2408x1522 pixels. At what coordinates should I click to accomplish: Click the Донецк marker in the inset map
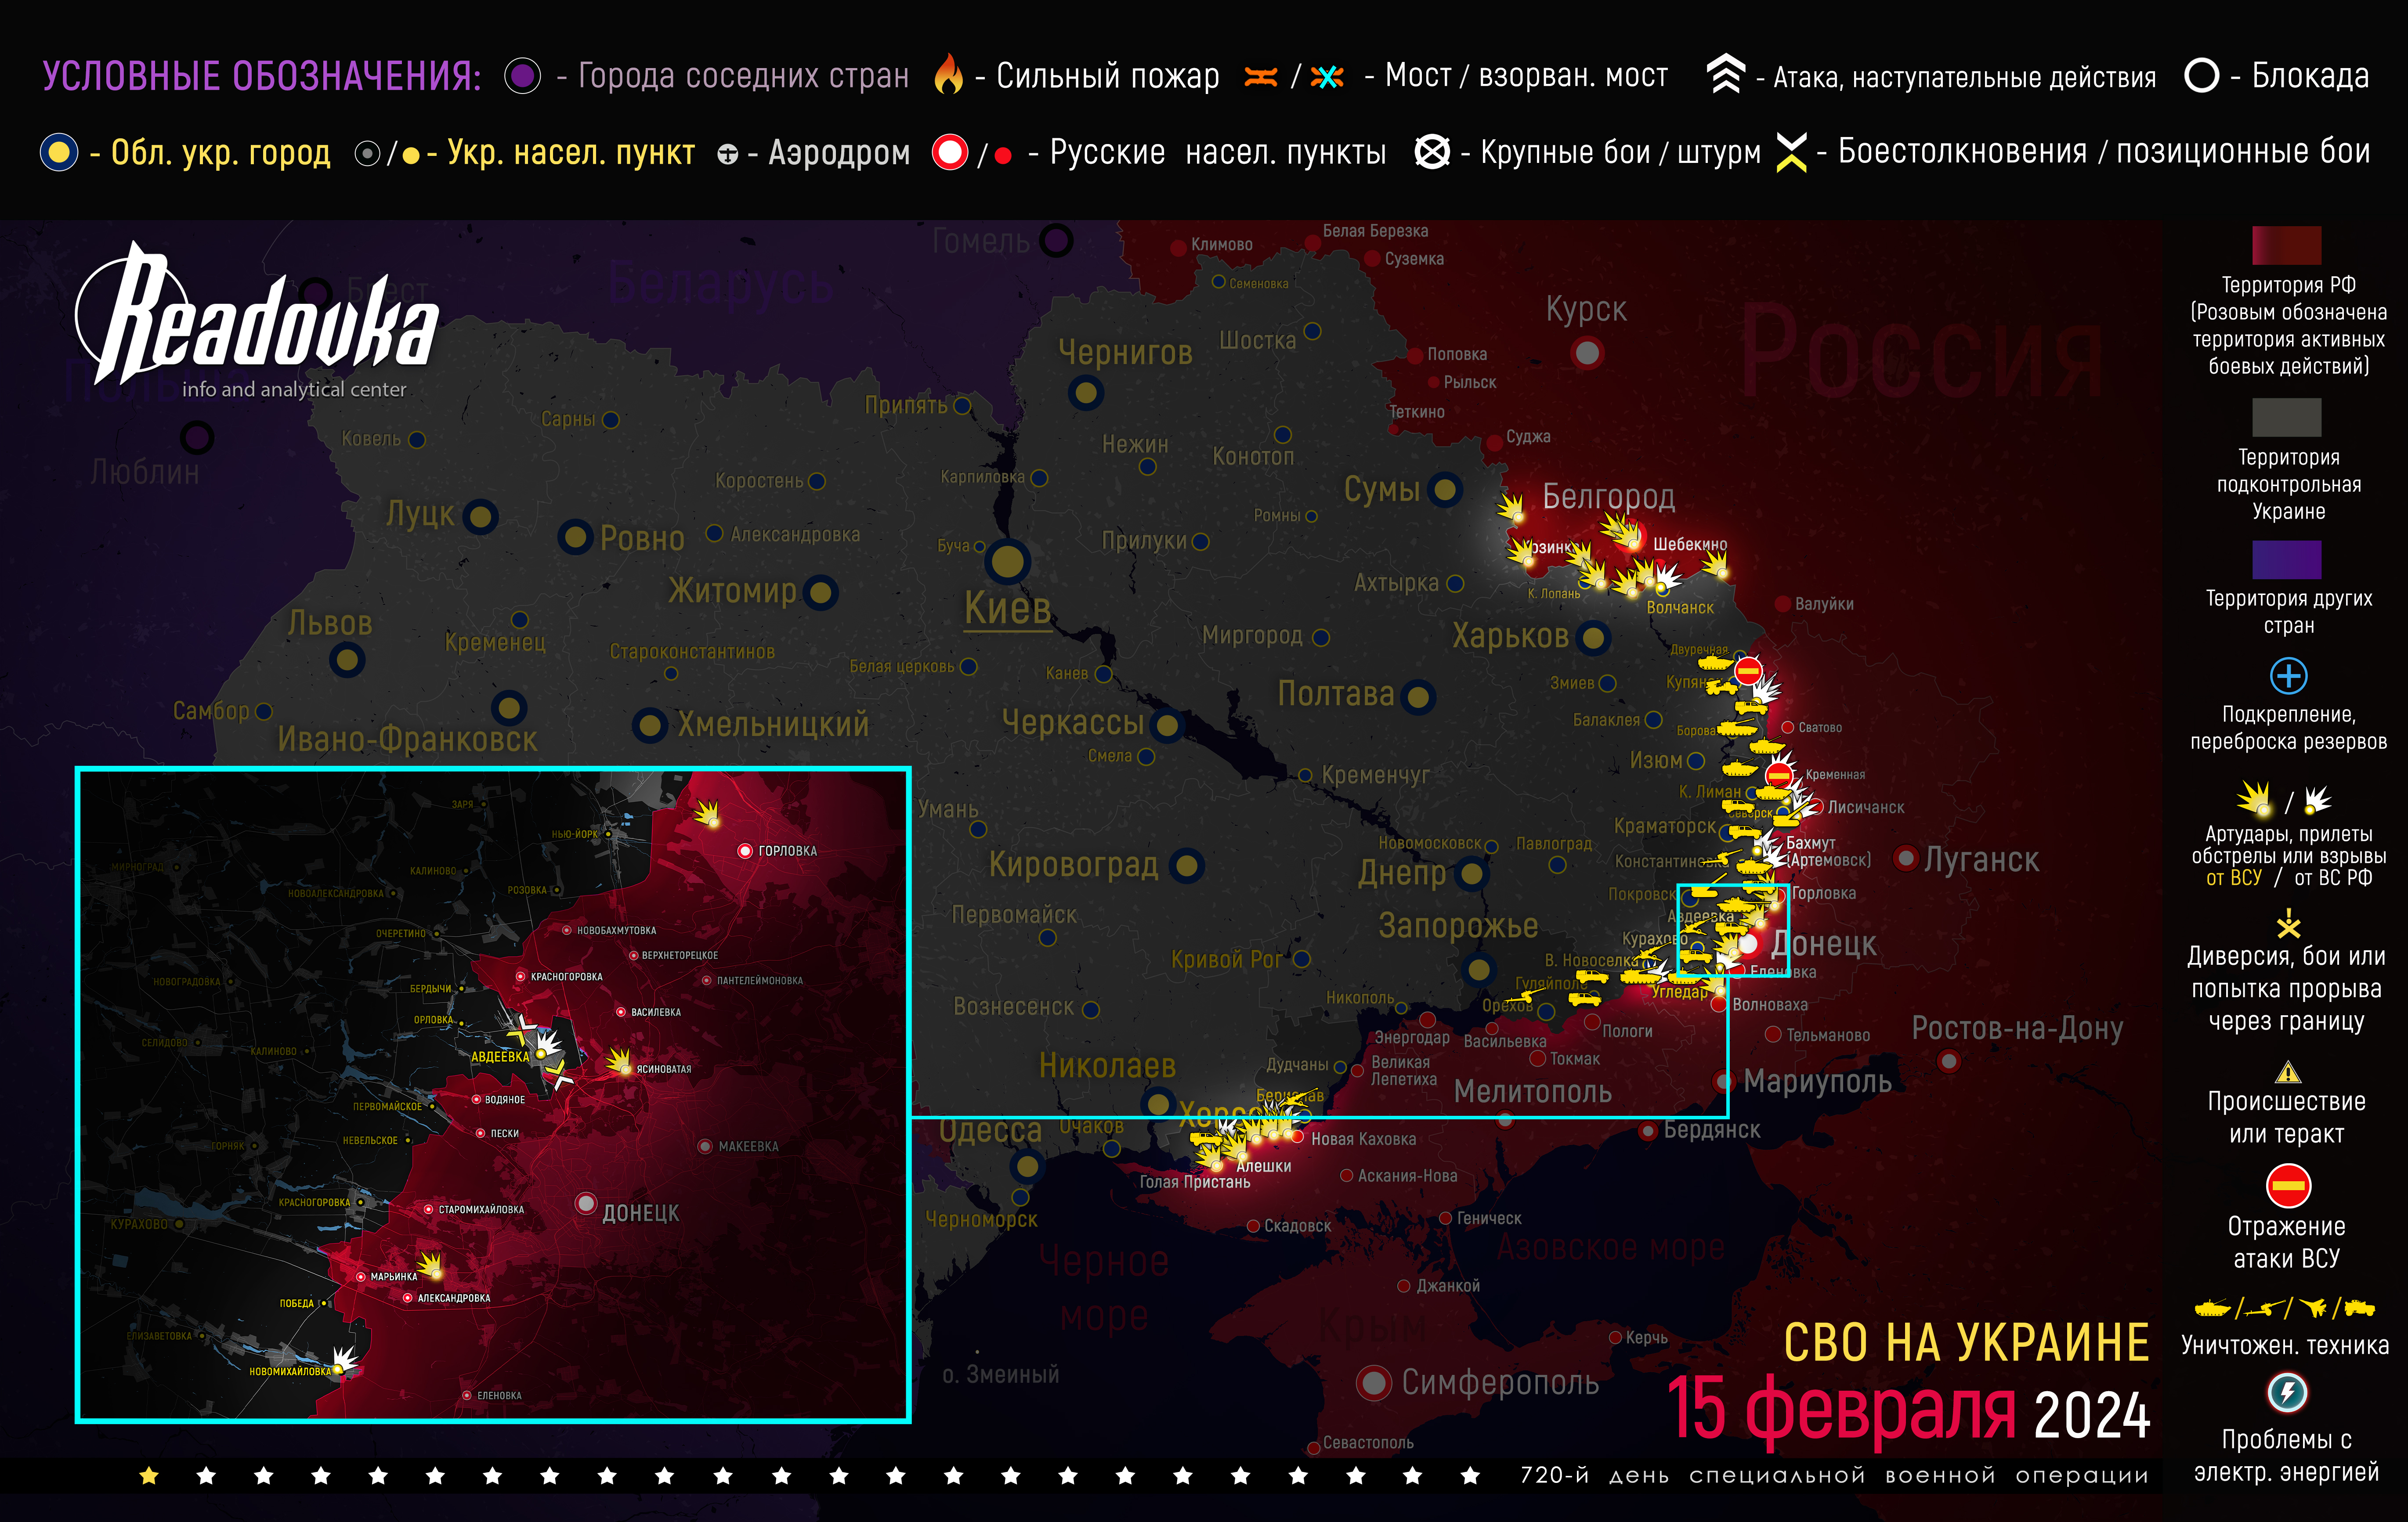[586, 1203]
